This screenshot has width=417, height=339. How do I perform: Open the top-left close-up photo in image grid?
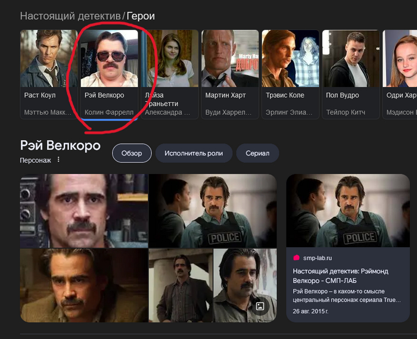tap(83, 210)
